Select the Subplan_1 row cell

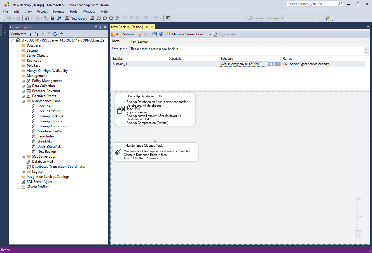[x=139, y=64]
